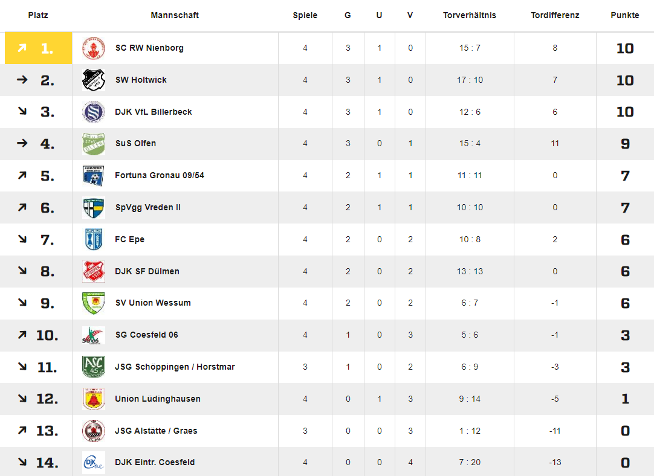Select the Torverhältnis column header

point(470,16)
